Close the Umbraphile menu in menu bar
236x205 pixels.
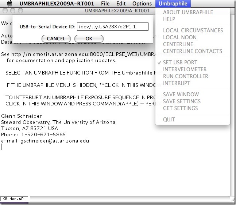coord(173,3)
